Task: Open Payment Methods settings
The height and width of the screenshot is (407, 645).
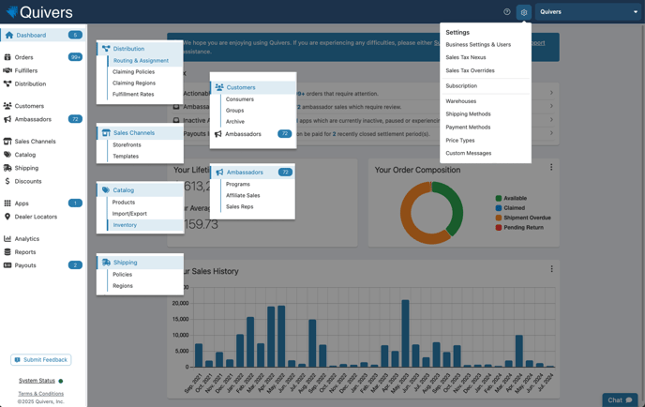Action: [x=468, y=128]
